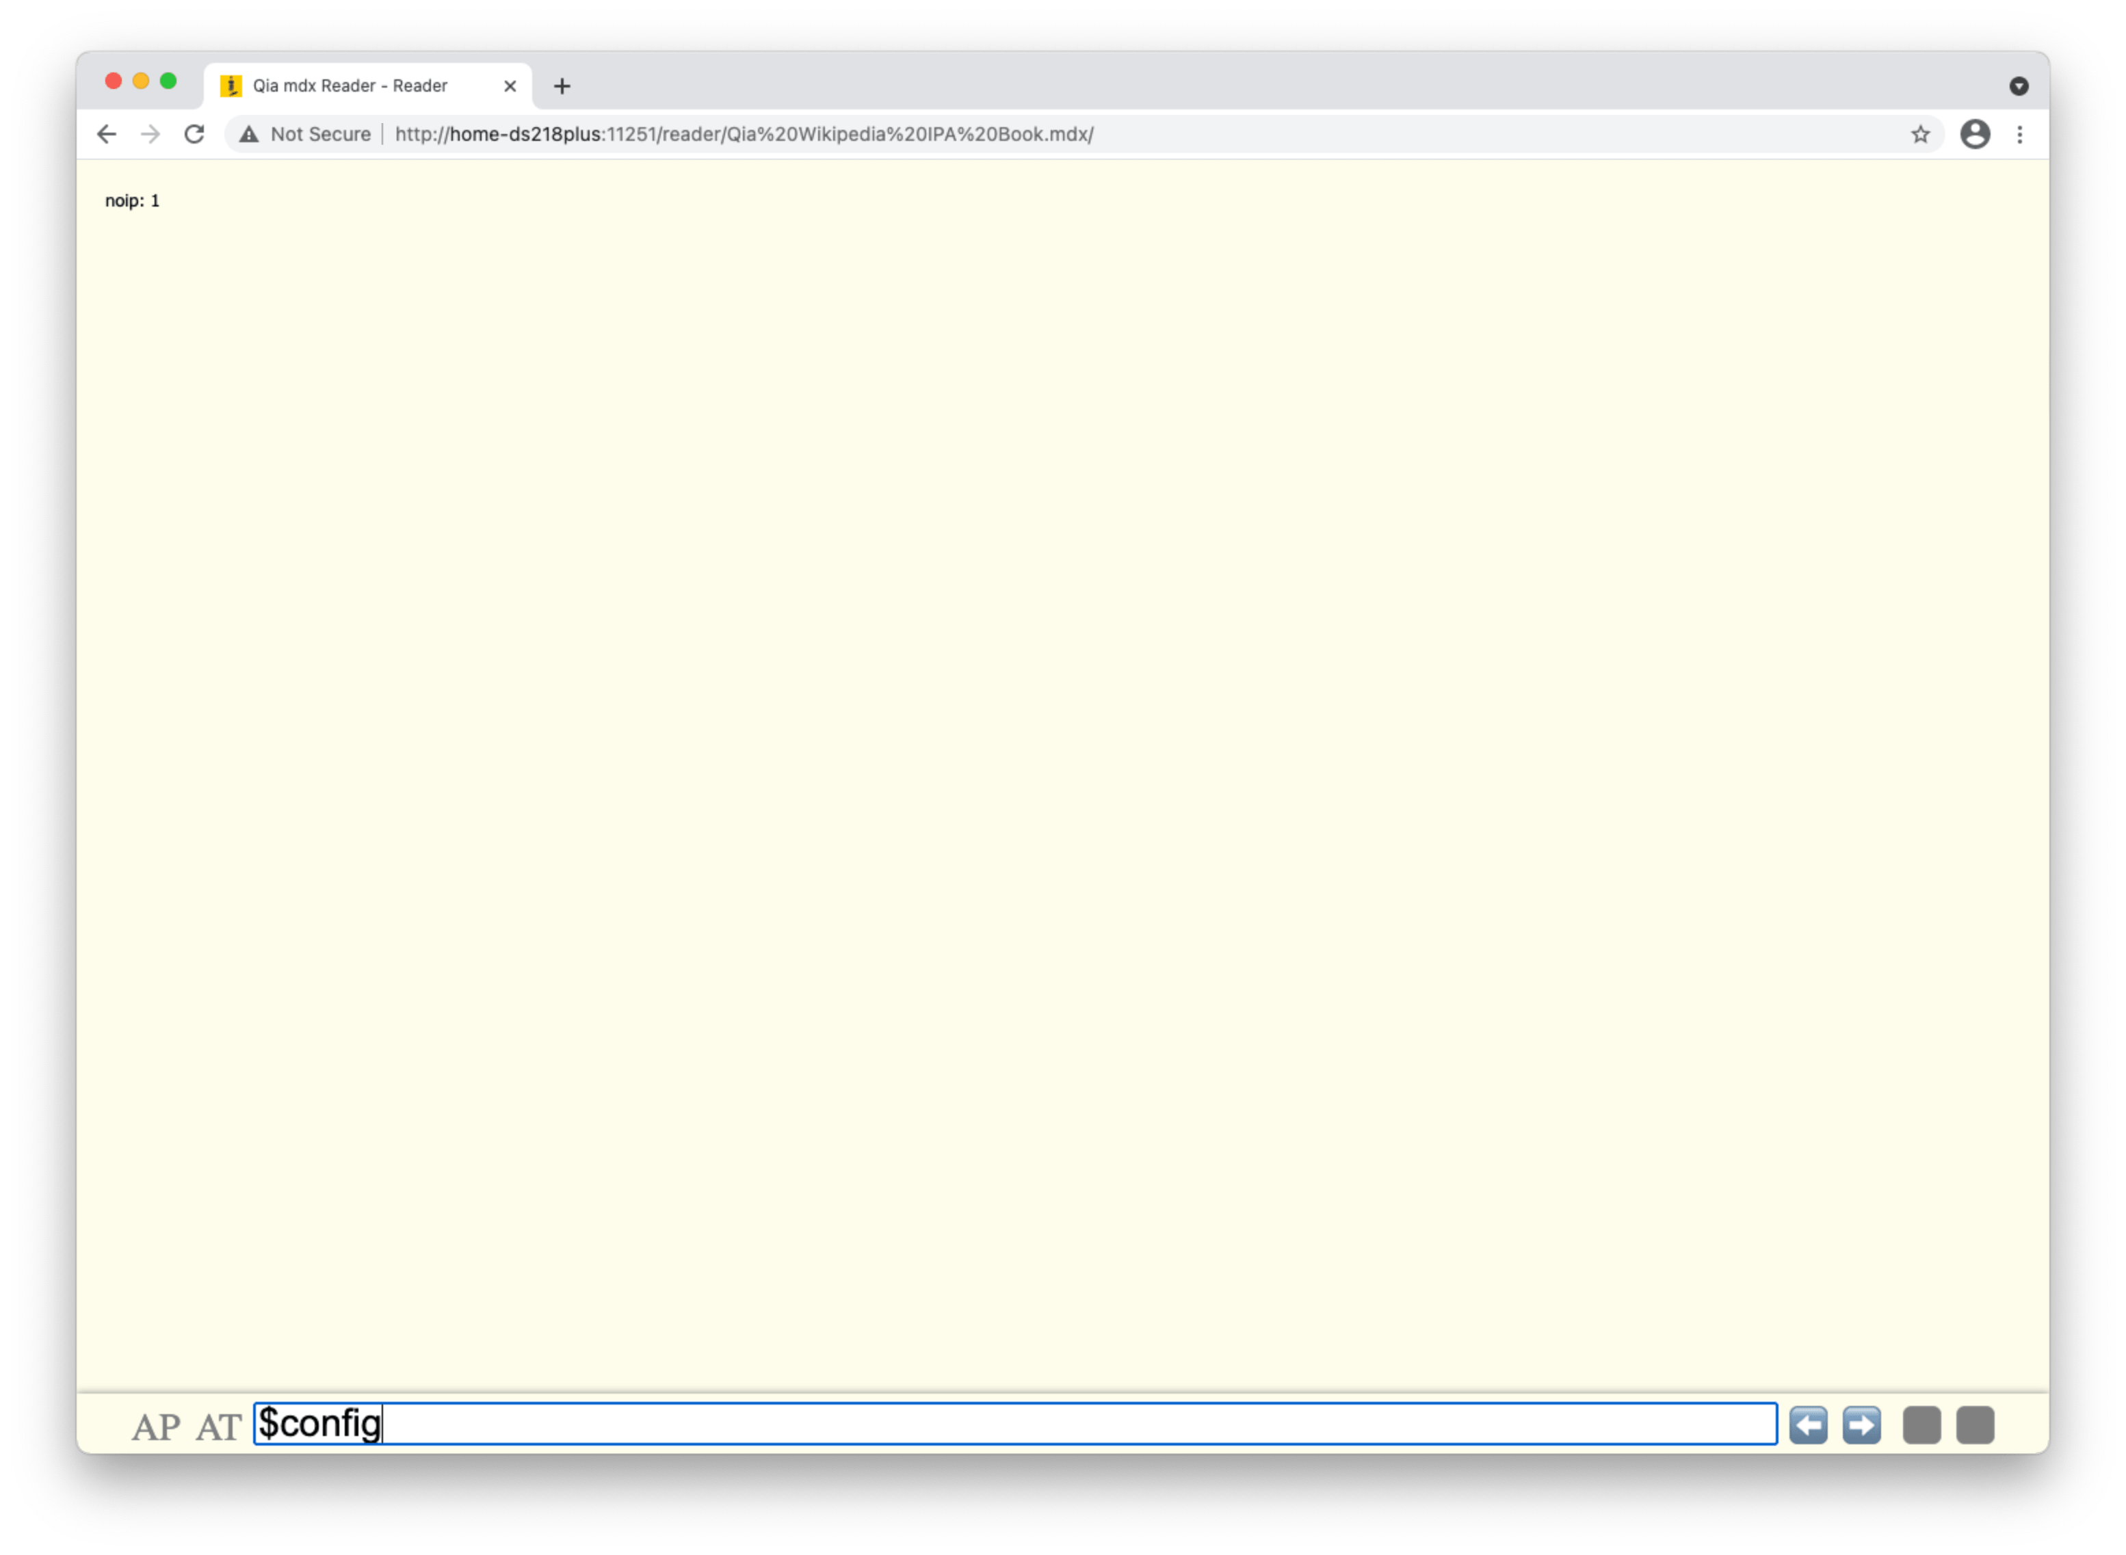Image resolution: width=2126 pixels, height=1555 pixels.
Task: Reload the current page
Action: [194, 133]
